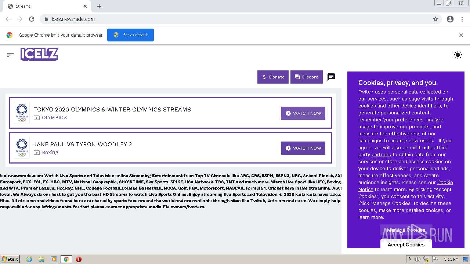Screen dimensions: 470x264
Task: Open the media player taskbar icon
Action: 54,259
